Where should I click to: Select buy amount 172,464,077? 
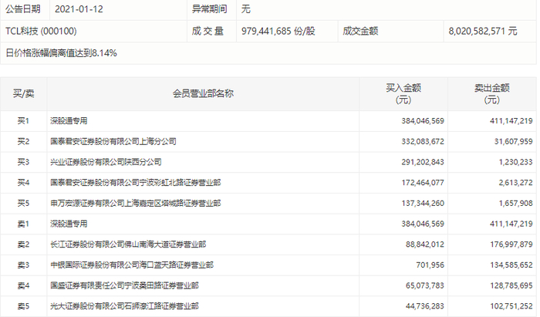[x=423, y=183]
